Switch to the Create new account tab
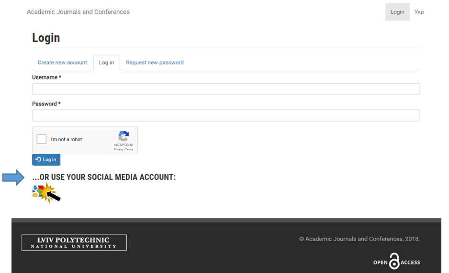This screenshot has width=449, height=273. [x=62, y=62]
